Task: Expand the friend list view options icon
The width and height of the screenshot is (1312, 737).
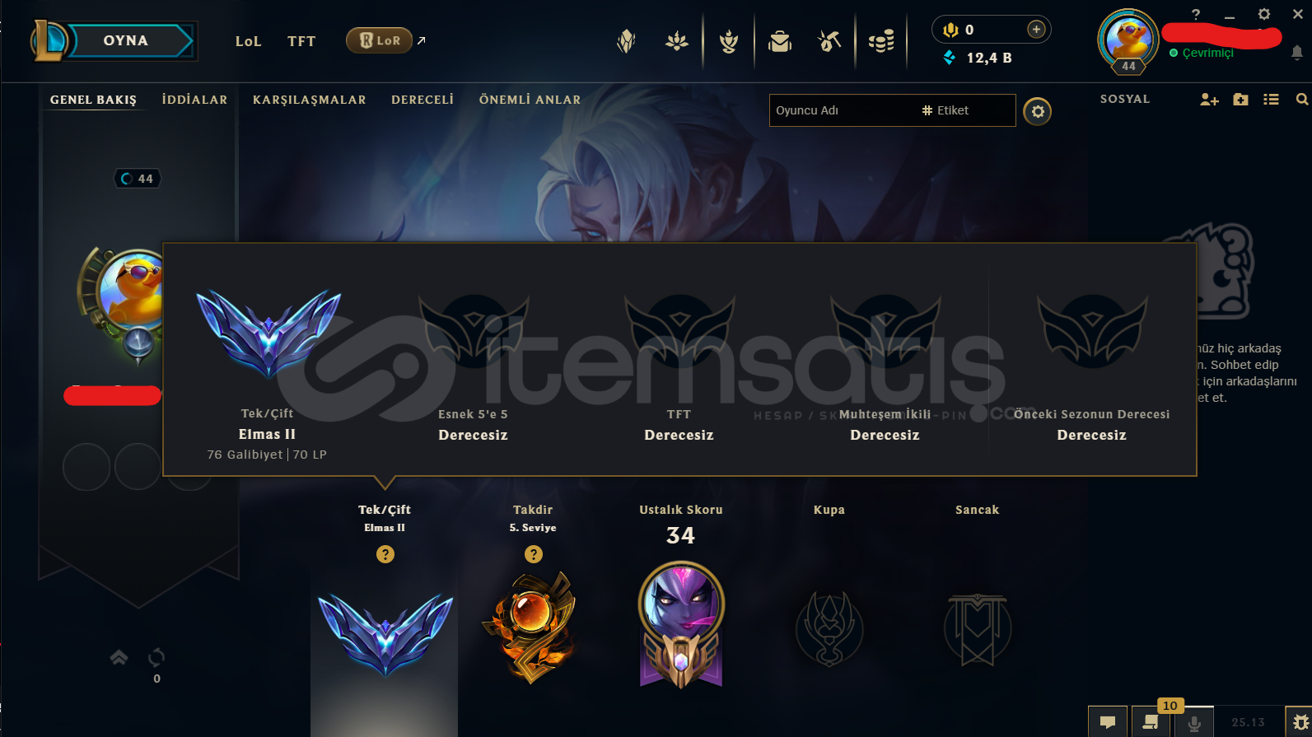Action: pyautogui.click(x=1271, y=100)
